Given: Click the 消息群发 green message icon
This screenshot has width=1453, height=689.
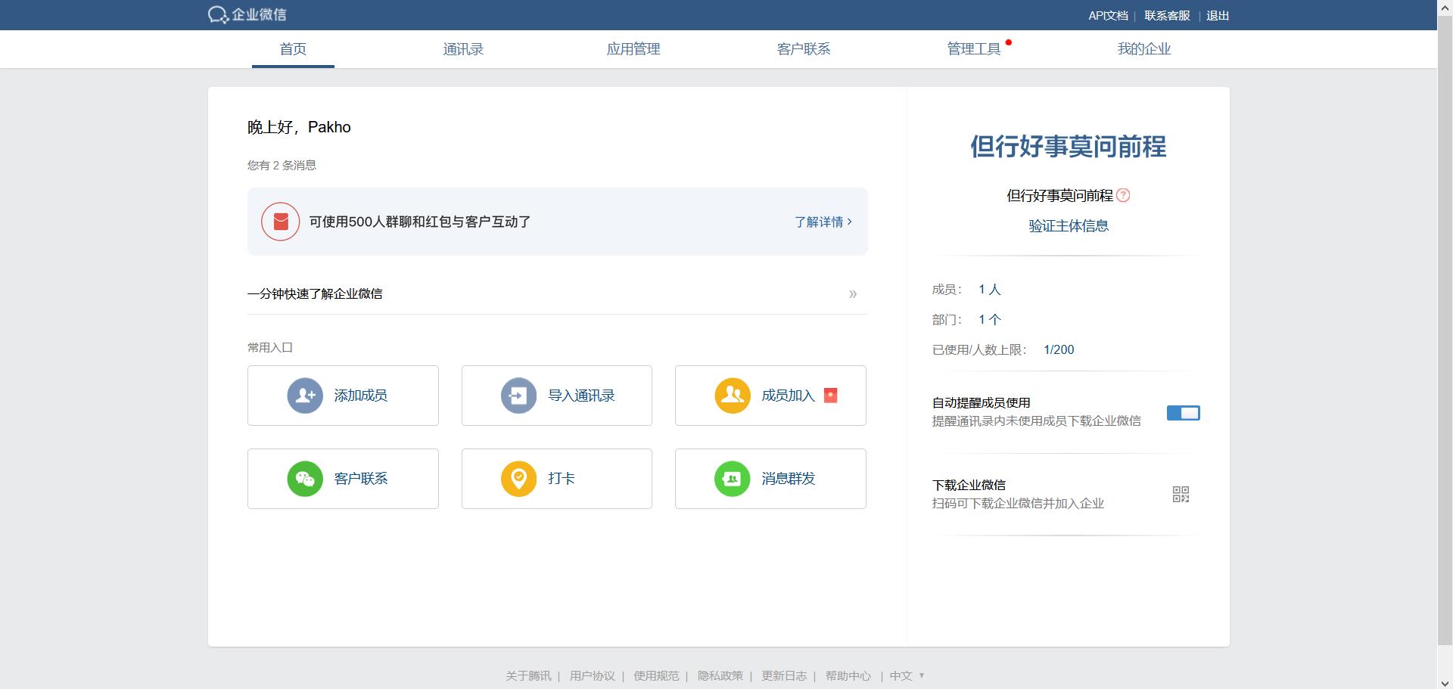Looking at the screenshot, I should pos(733,479).
